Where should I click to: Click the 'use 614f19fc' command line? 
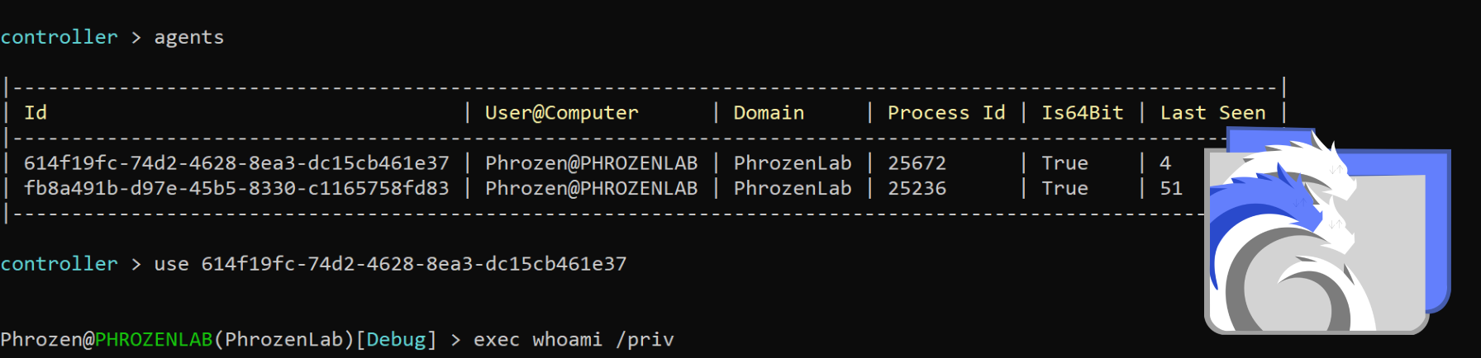click(x=390, y=264)
